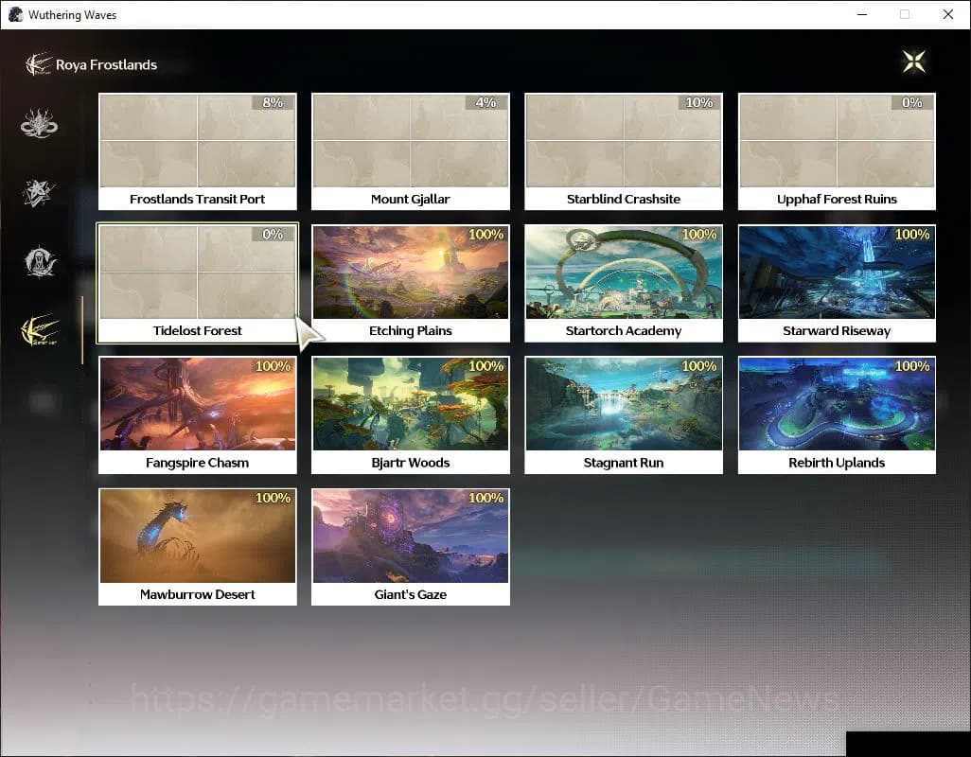Open Upphaf Forest Ruins card
Viewport: 971px width, 757px height.
click(837, 151)
